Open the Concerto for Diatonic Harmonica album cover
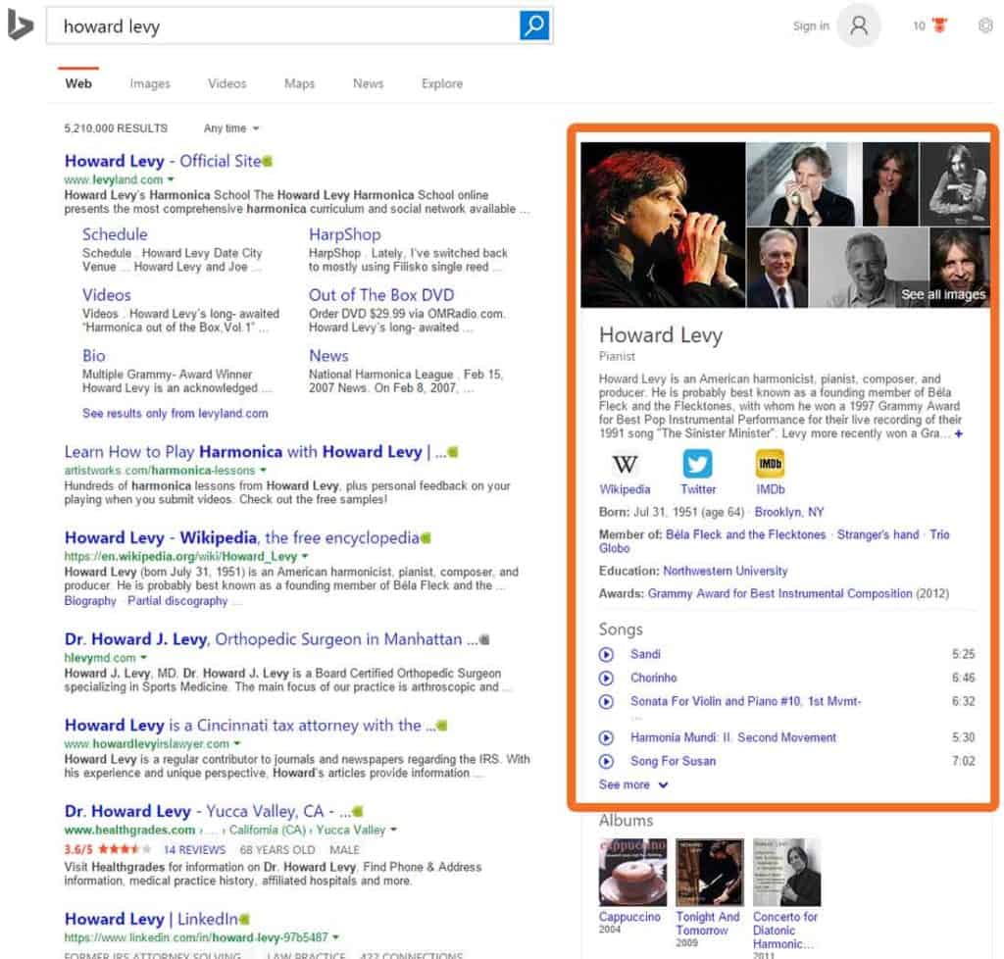This screenshot has height=959, width=1004. 786,872
